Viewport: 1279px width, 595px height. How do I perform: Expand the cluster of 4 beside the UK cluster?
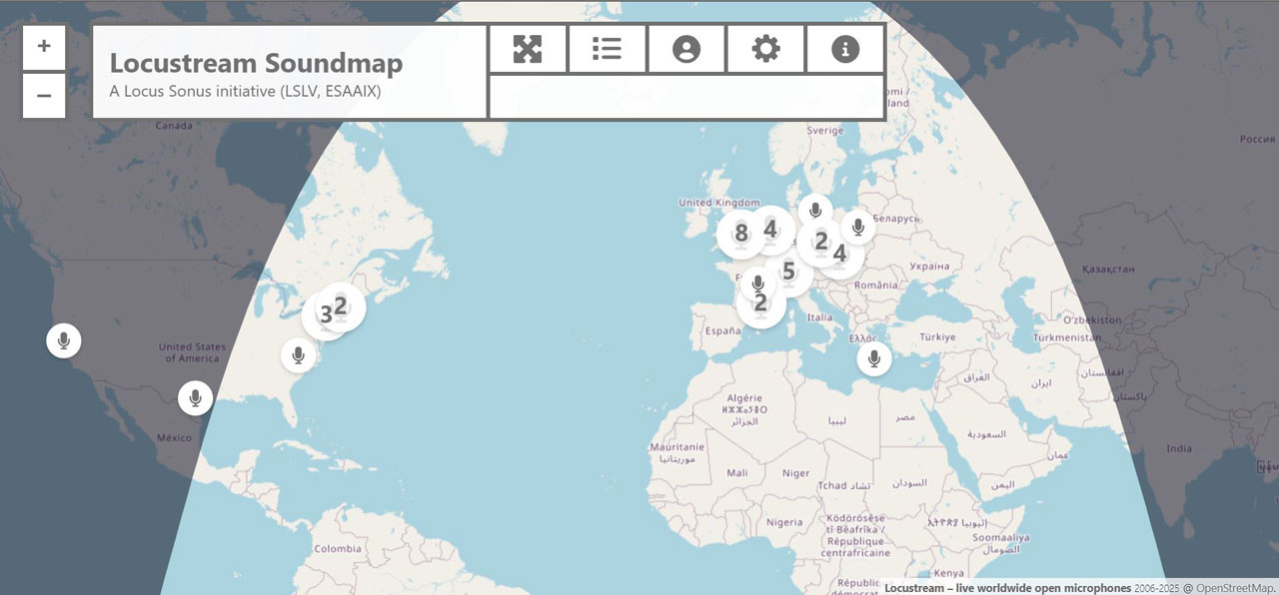tap(770, 229)
